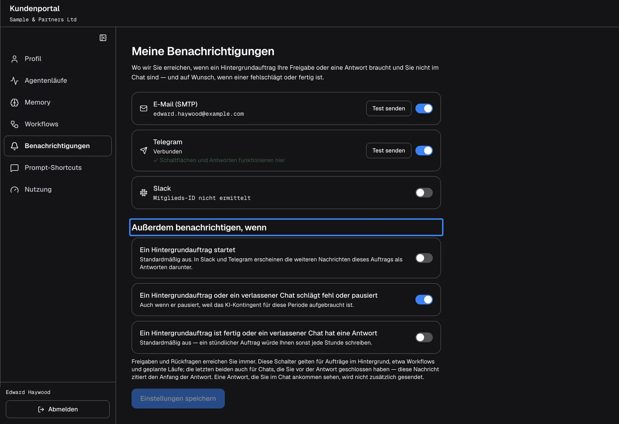Click the Profil person icon
This screenshot has height=424, width=619.
[x=14, y=59]
